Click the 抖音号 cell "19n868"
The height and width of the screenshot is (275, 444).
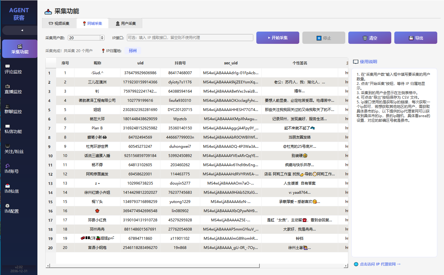click(180, 248)
